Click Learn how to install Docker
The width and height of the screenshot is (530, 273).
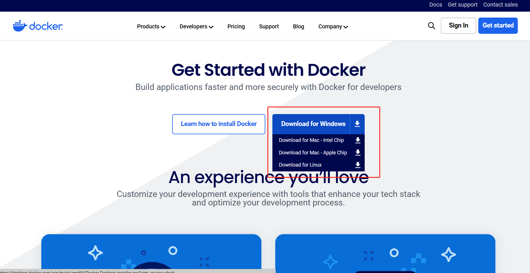pyautogui.click(x=219, y=124)
